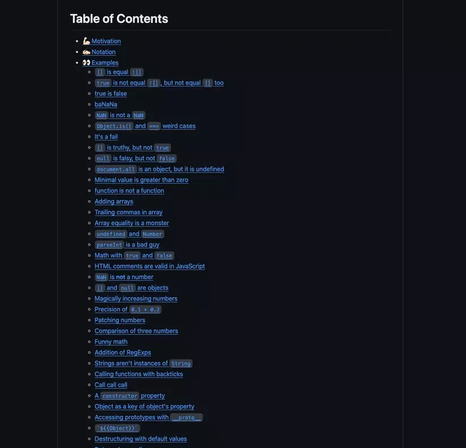Open the Funny math entry
The width and height of the screenshot is (466, 448).
pos(111,341)
